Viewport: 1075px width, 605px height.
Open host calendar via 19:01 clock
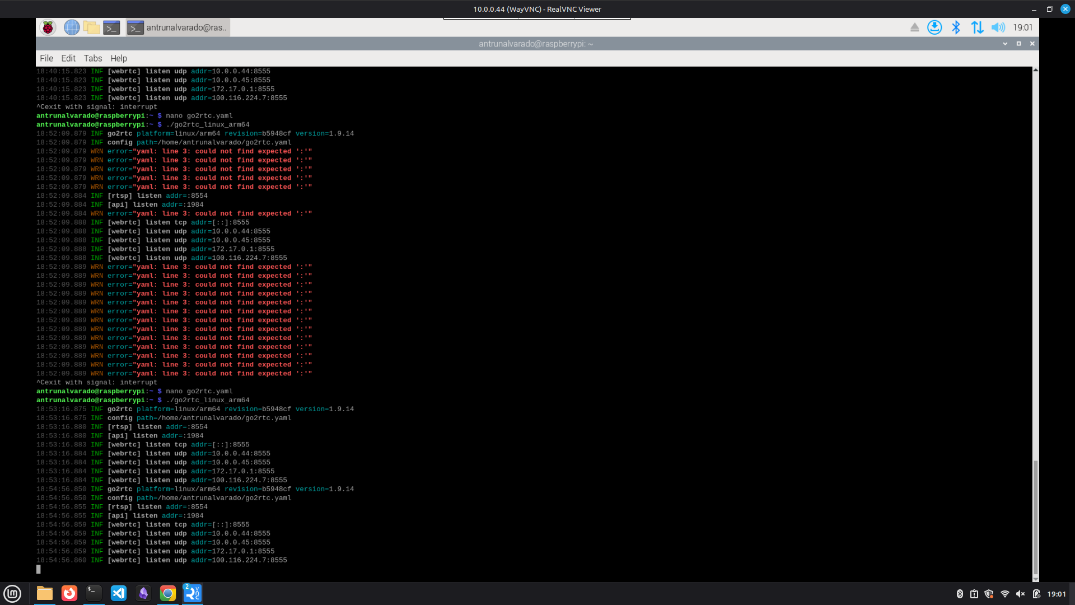click(x=1057, y=594)
